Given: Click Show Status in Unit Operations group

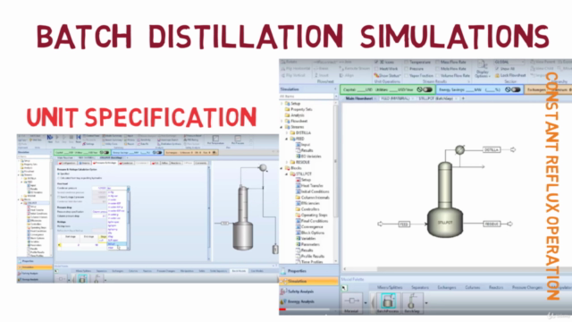Looking at the screenshot, I should point(387,75).
